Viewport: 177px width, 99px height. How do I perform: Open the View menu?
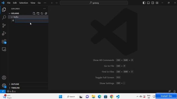pyautogui.click(x=33, y=3)
